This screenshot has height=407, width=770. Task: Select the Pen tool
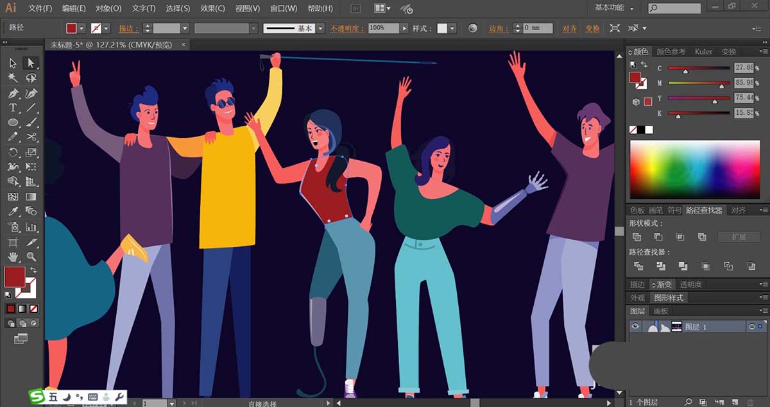13,93
